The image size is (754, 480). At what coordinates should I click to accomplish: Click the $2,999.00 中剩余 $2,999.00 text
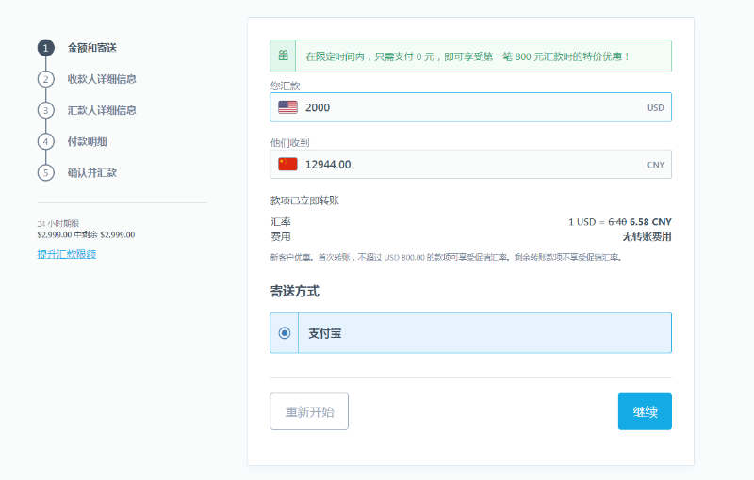(x=86, y=234)
